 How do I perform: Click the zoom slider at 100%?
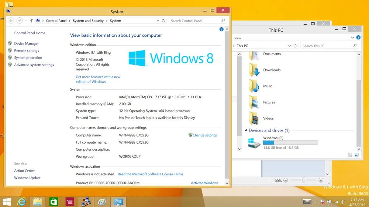pos(303,180)
